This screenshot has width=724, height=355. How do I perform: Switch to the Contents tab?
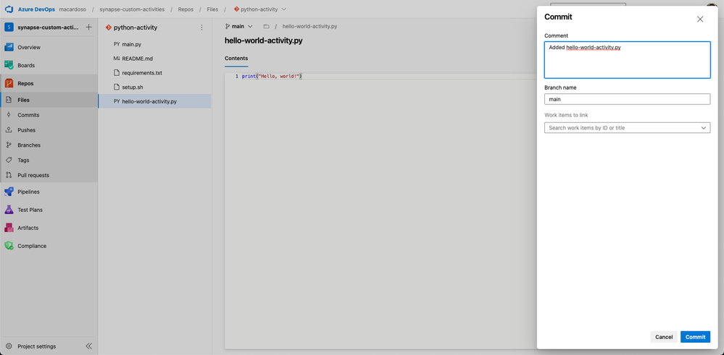coord(236,59)
